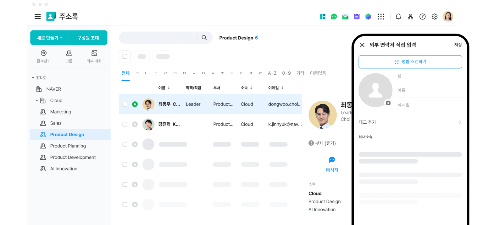This screenshot has height=225, width=483.
Task: Click 저장 save in mobile panel
Action: [x=458, y=45]
